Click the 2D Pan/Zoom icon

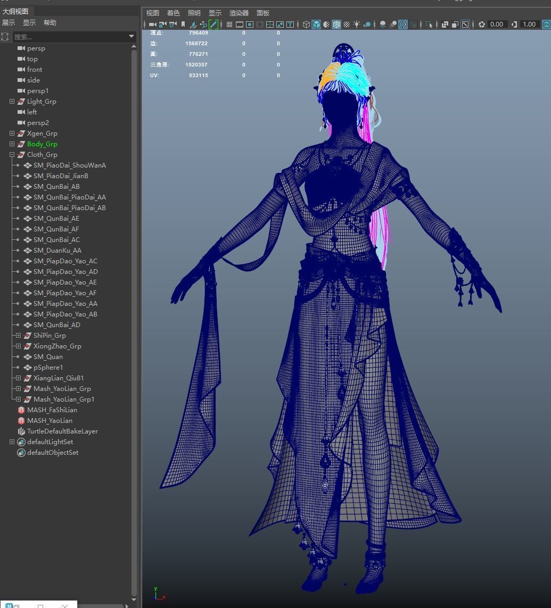click(203, 24)
